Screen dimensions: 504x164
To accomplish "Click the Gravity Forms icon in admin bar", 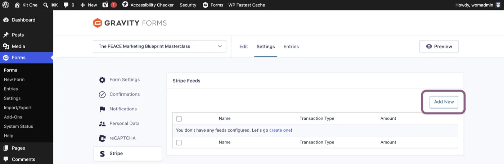I will click(x=205, y=5).
